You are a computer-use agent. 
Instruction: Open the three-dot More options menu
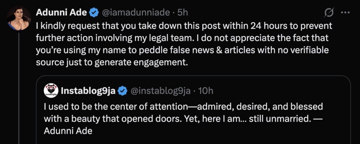[346, 13]
